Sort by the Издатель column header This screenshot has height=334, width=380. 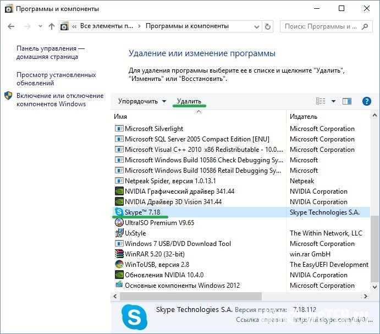(x=304, y=117)
